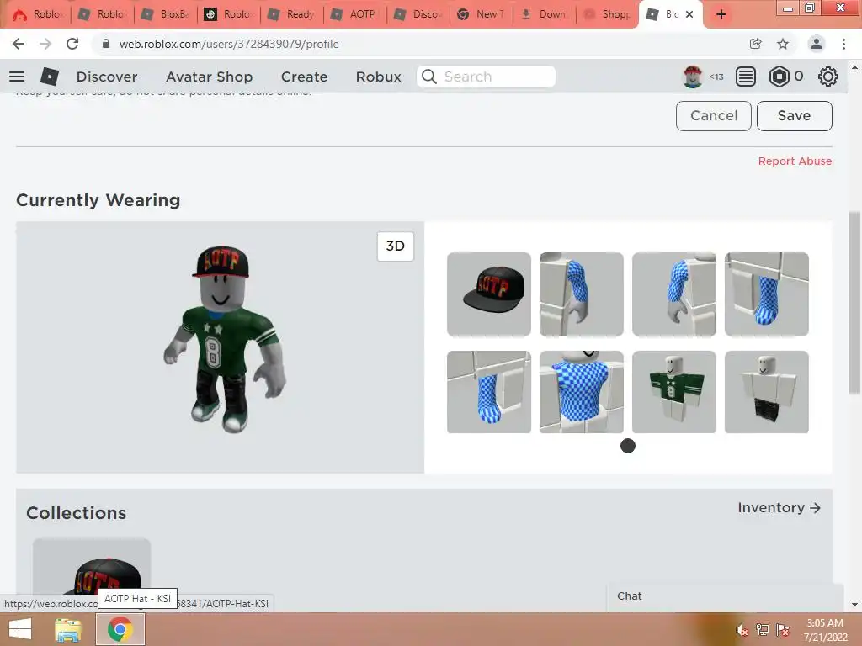Switch to the Shopp browser tab
The height and width of the screenshot is (646, 862).
click(x=607, y=14)
